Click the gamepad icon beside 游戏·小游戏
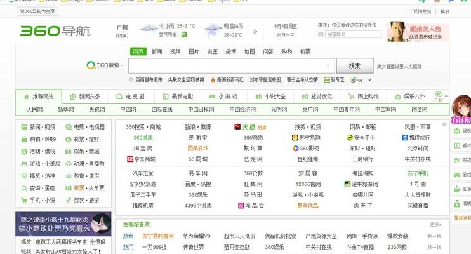This screenshot has width=471, height=254. (24, 164)
